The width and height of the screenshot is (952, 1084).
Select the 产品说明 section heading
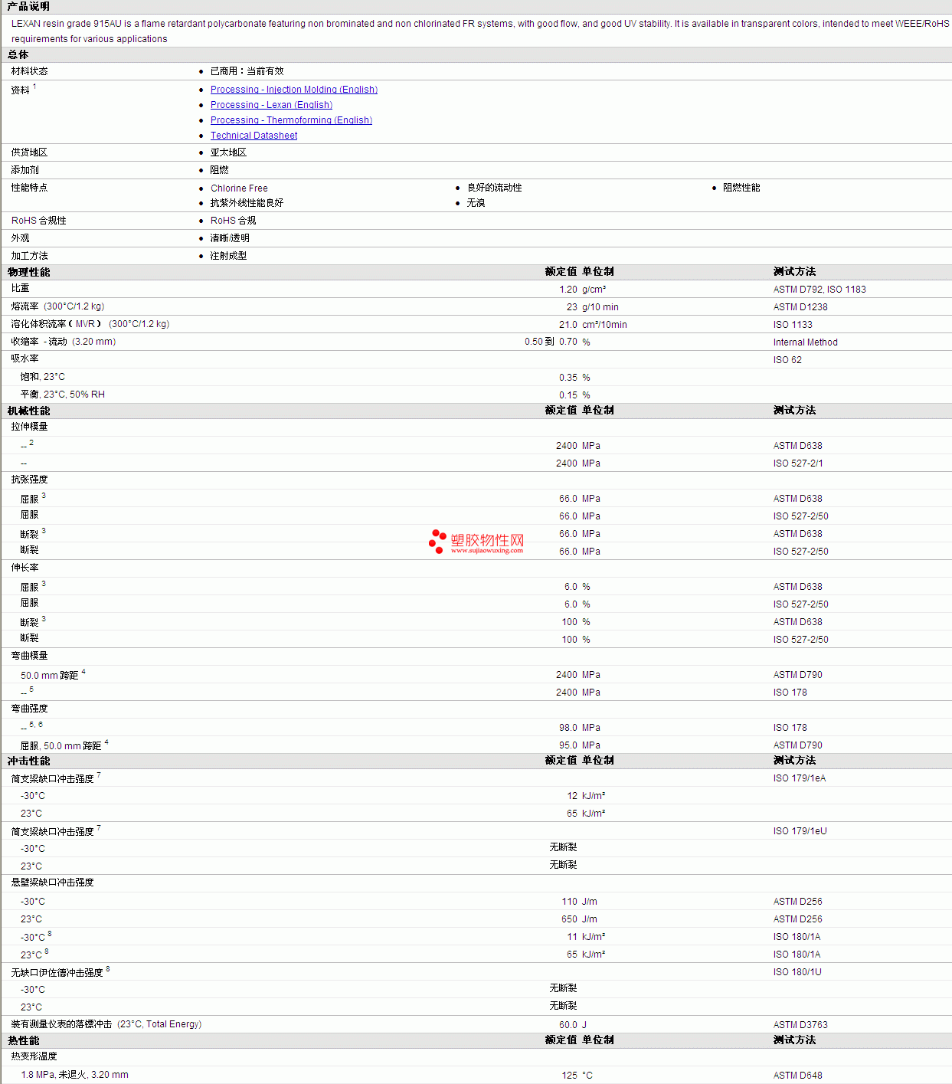(x=28, y=6)
